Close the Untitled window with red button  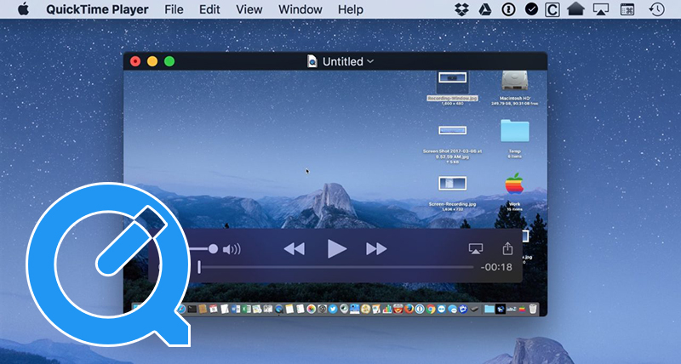(135, 61)
